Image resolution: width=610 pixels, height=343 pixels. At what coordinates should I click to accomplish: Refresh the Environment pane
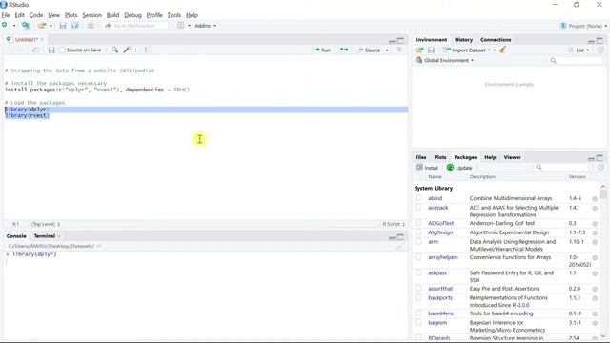coord(600,50)
